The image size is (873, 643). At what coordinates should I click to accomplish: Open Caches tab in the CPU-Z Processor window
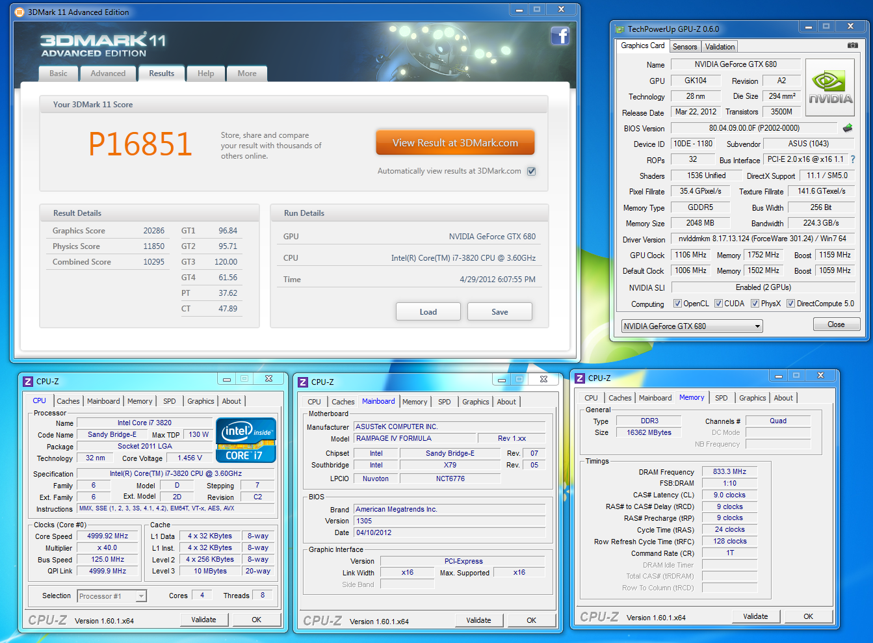click(x=68, y=401)
